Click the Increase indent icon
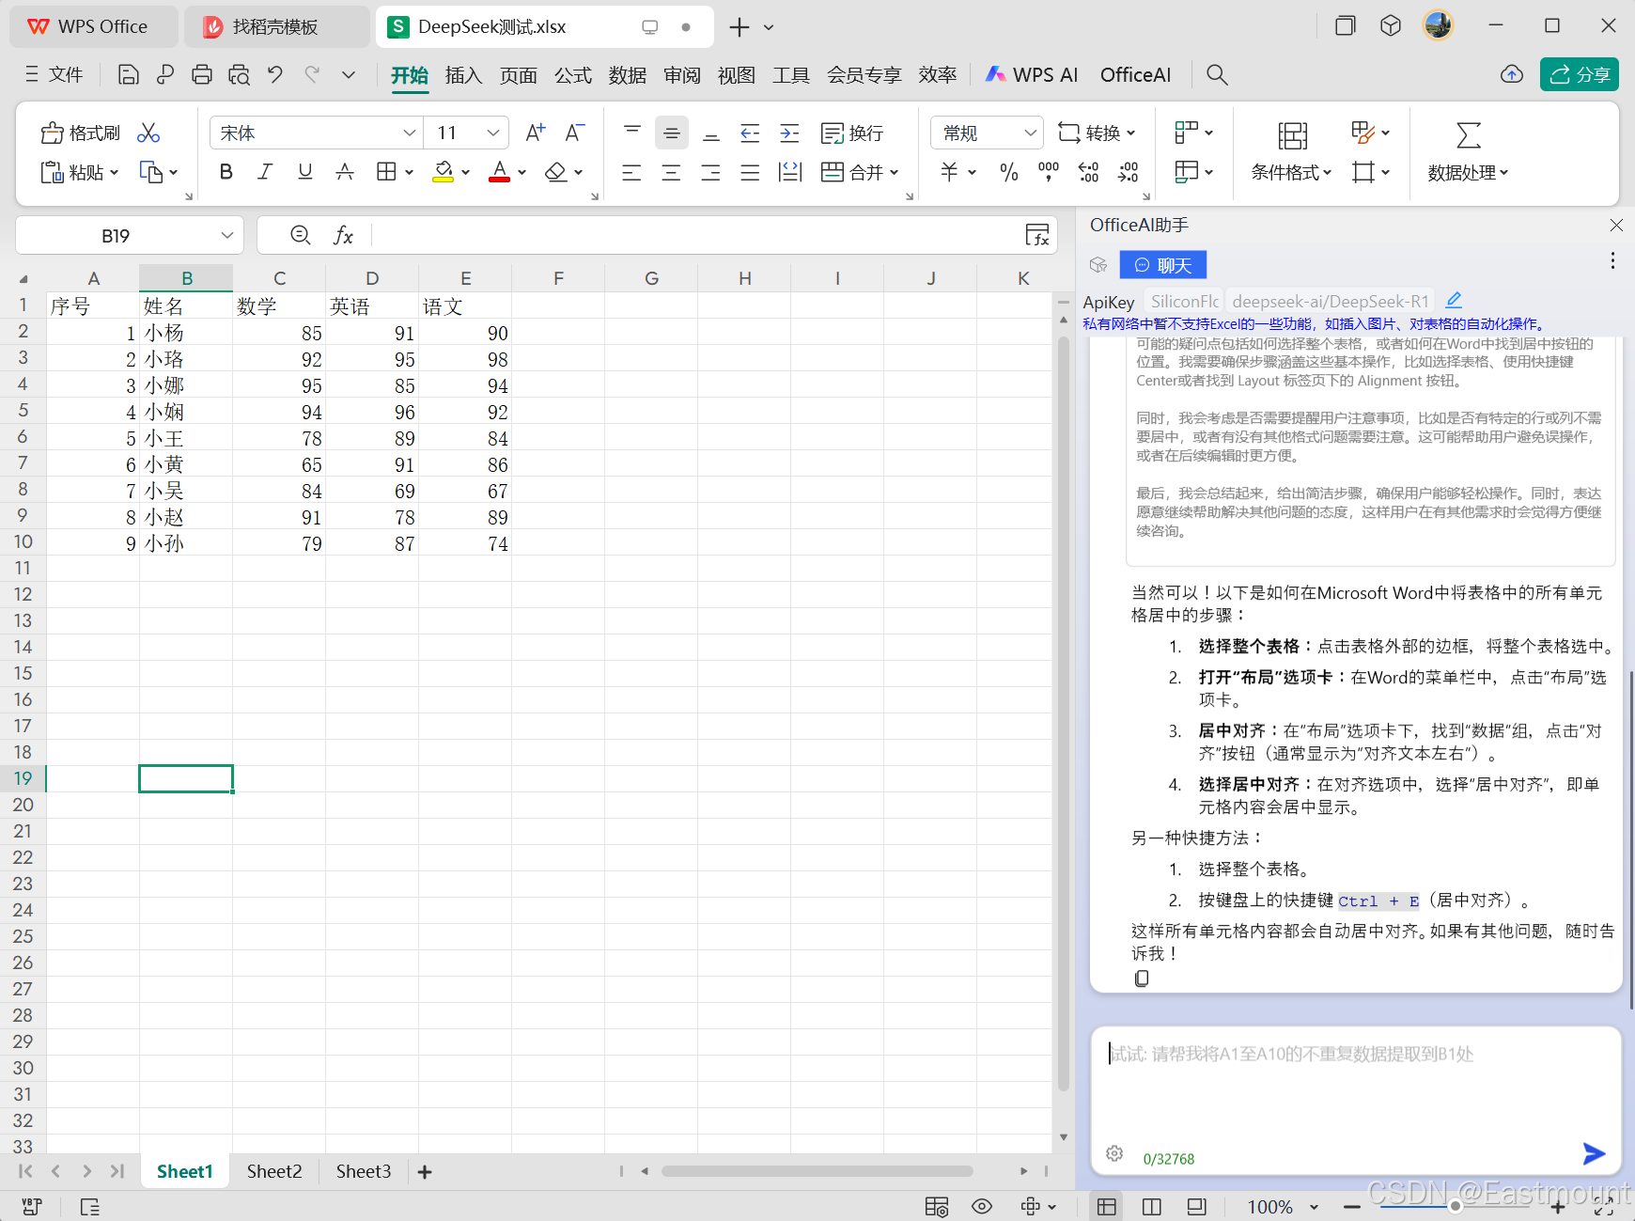Image resolution: width=1635 pixels, height=1221 pixels. [x=789, y=133]
